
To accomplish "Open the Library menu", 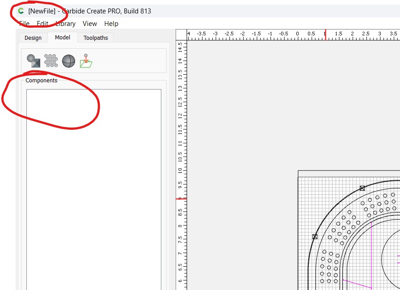I will point(65,24).
